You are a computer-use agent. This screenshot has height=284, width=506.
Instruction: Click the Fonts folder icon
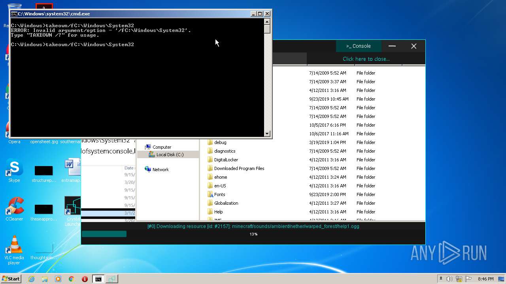(x=210, y=194)
